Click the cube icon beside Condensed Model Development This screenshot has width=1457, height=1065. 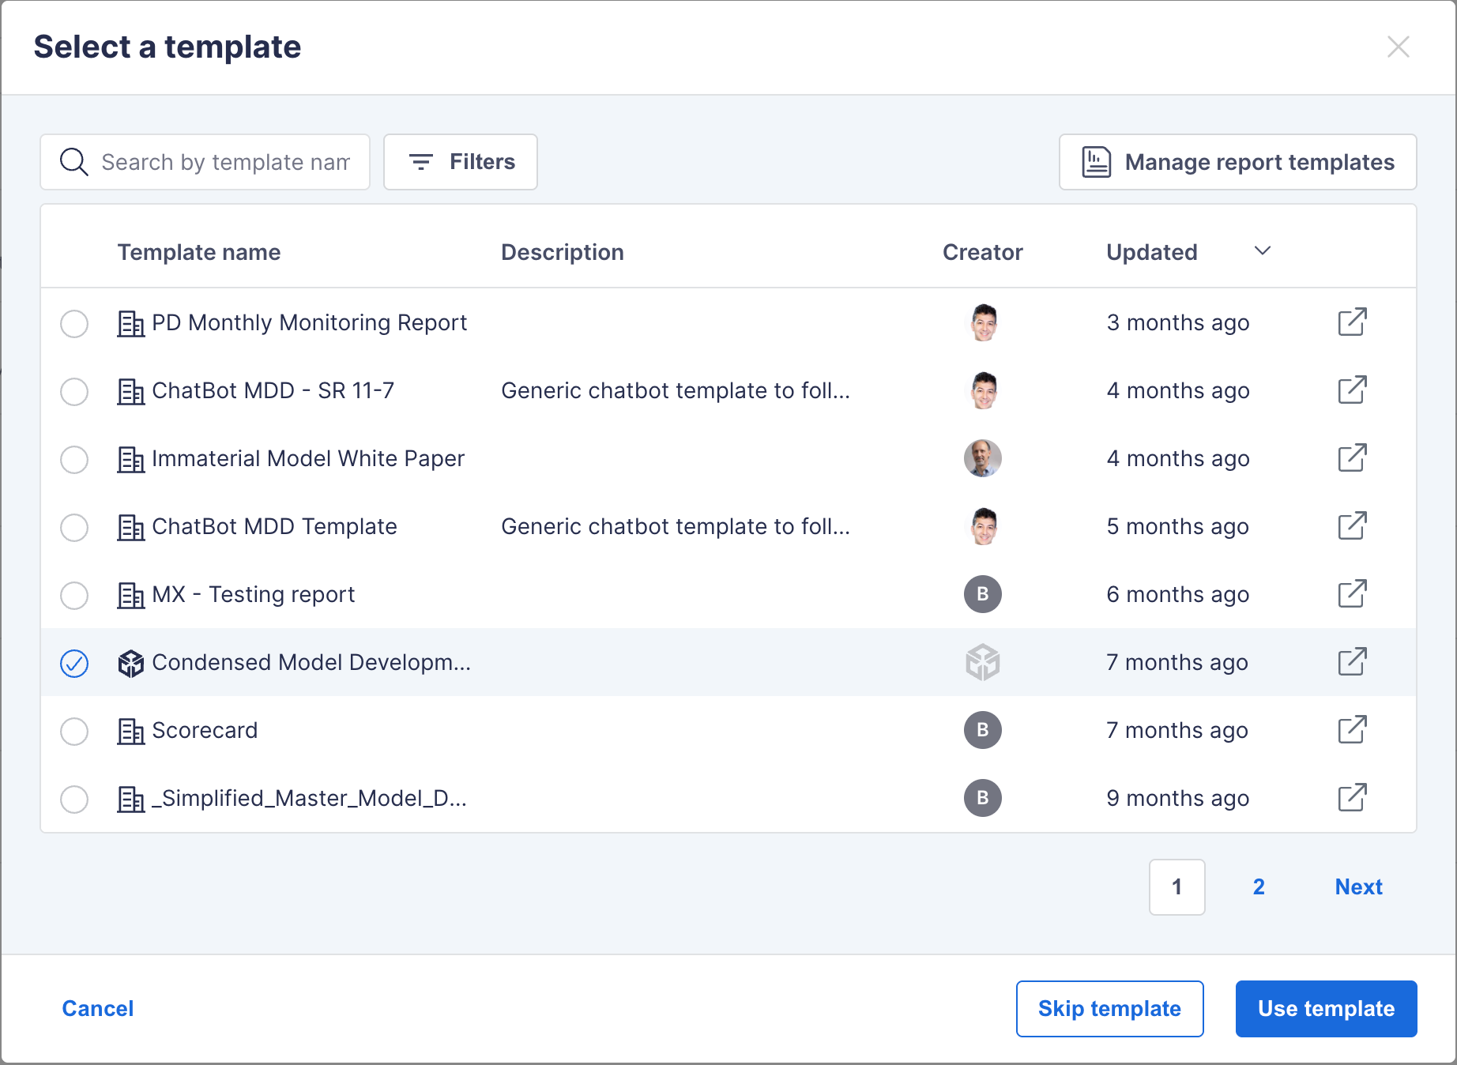130,663
